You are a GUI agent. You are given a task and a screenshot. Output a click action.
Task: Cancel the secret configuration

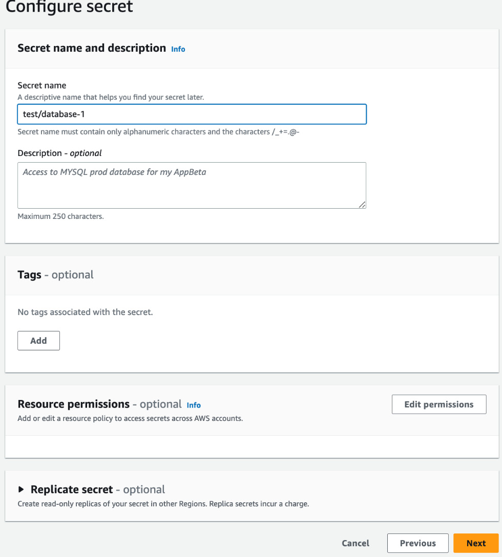pos(355,543)
